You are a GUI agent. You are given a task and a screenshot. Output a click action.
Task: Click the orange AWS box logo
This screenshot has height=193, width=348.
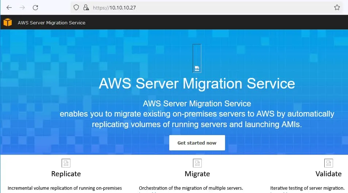tap(8, 23)
